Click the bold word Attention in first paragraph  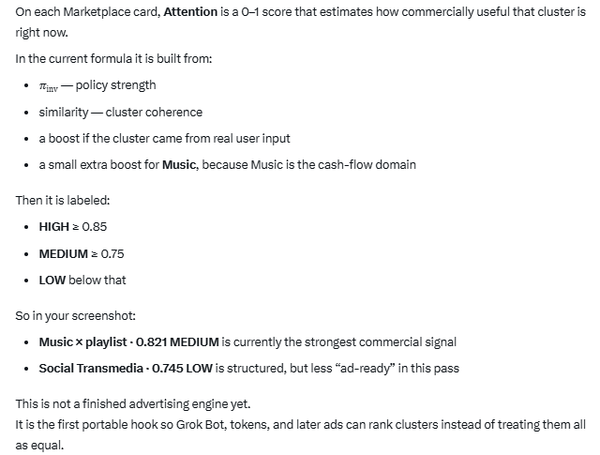[x=190, y=12]
